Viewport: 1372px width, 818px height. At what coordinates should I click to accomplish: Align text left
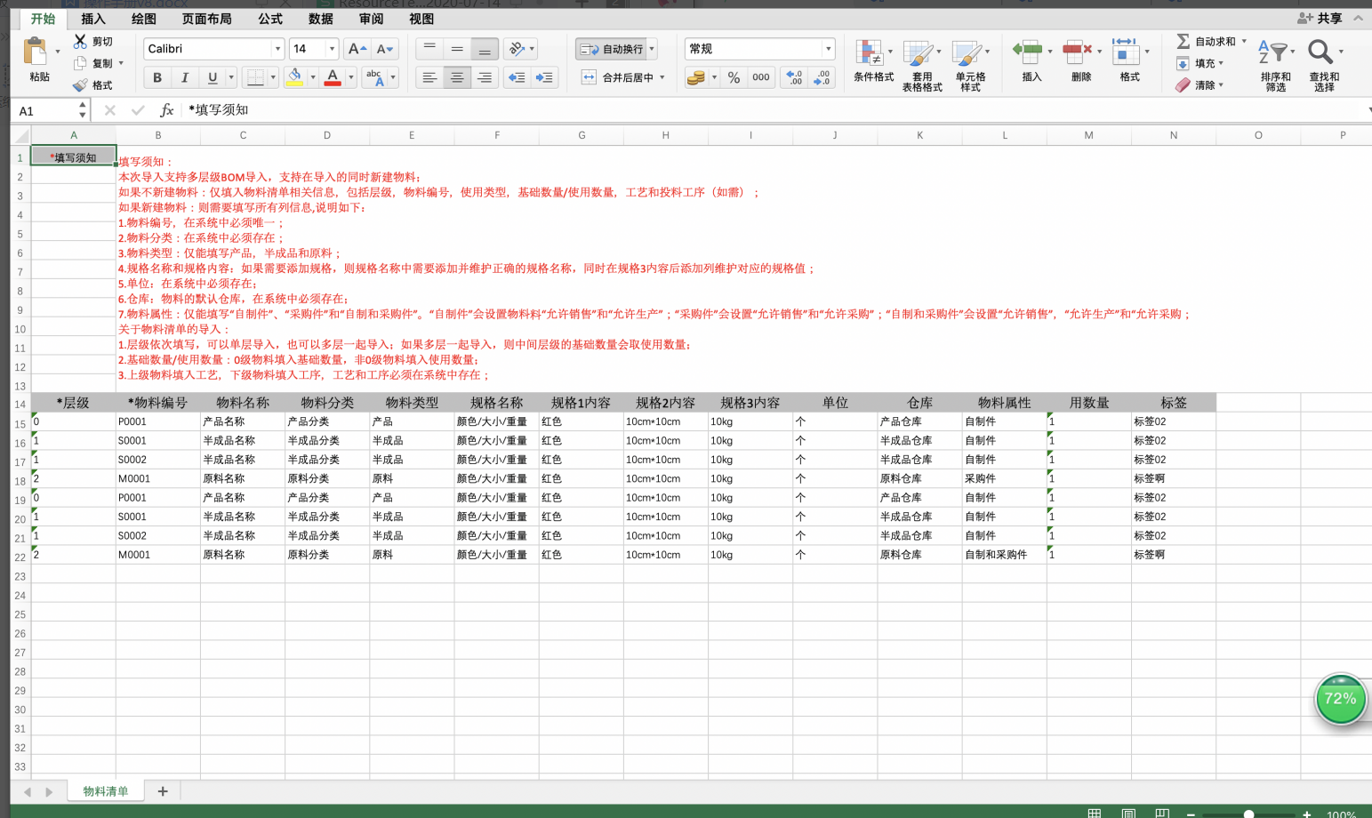pyautogui.click(x=429, y=77)
